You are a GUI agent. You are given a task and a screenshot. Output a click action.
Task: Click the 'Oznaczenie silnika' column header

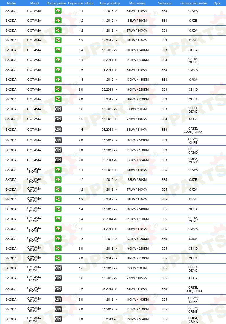point(193,3)
